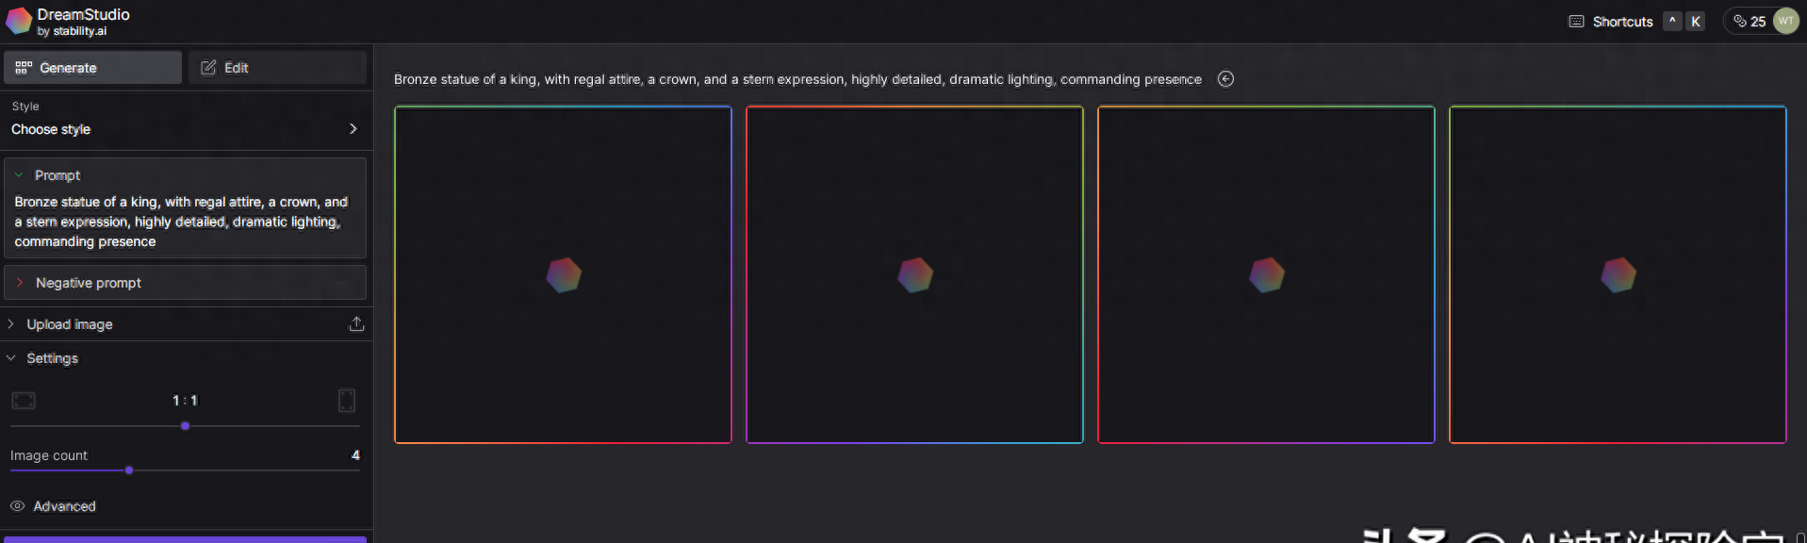The width and height of the screenshot is (1807, 543).
Task: Click the DreamStudio logo icon
Action: click(x=19, y=21)
